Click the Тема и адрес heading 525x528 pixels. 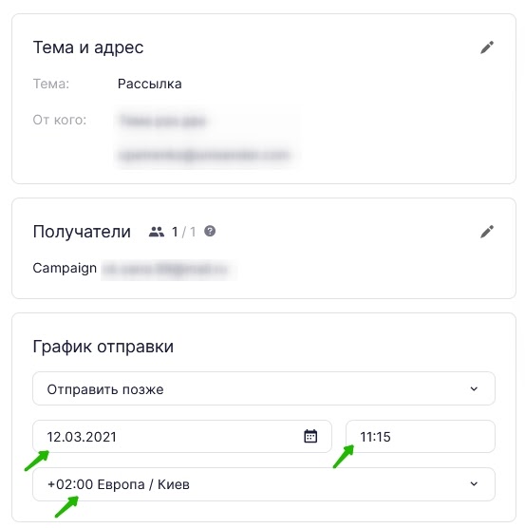click(x=88, y=47)
